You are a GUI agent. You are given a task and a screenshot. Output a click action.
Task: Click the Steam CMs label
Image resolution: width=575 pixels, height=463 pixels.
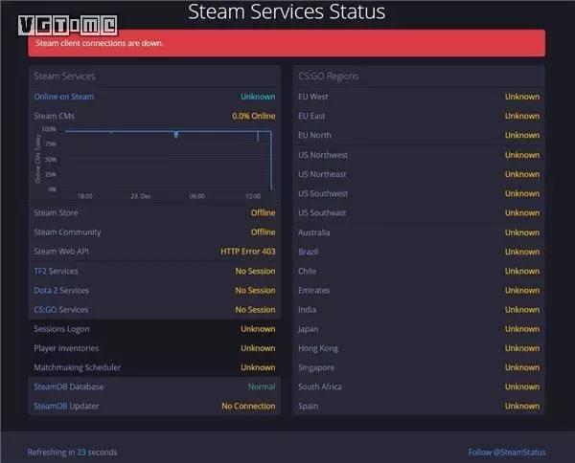pyautogui.click(x=54, y=116)
